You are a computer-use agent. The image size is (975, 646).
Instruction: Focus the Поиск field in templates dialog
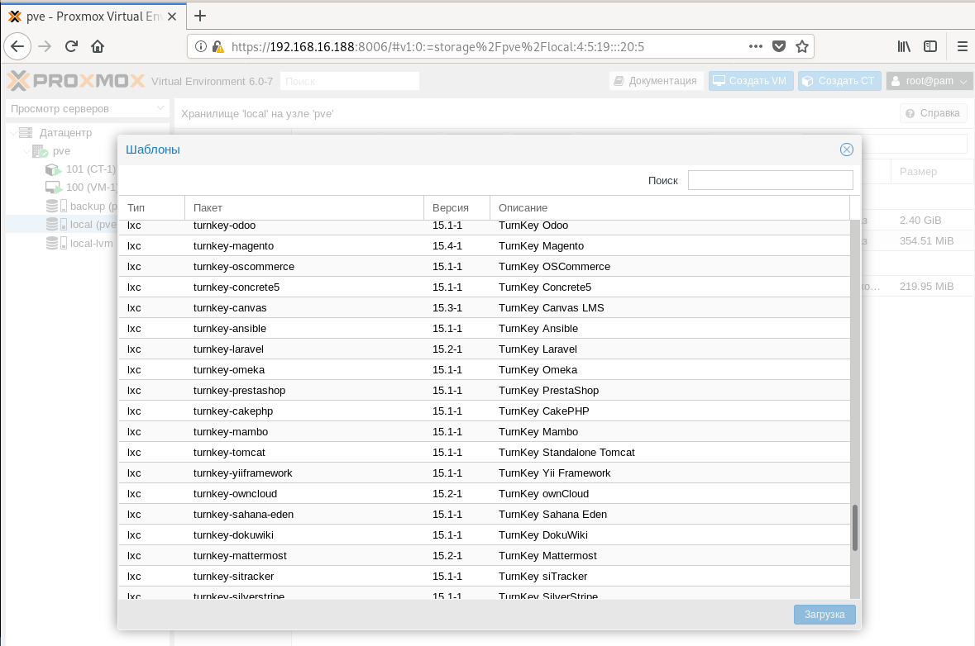pyautogui.click(x=770, y=180)
